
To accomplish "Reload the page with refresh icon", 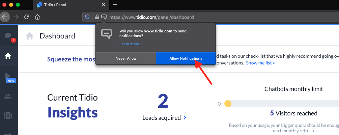I will (x=27, y=17).
